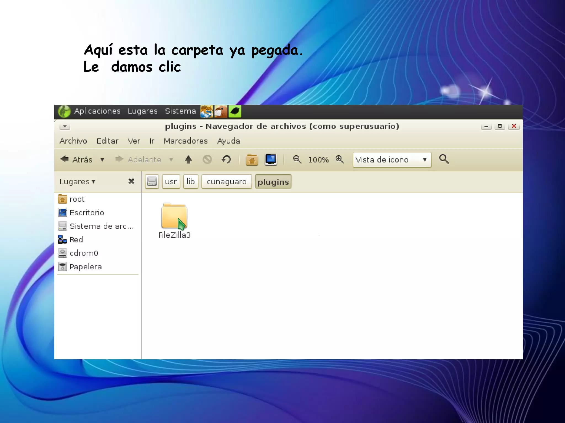Open the Aplicaciones panel menu
Image resolution: width=565 pixels, height=423 pixels.
(x=97, y=111)
